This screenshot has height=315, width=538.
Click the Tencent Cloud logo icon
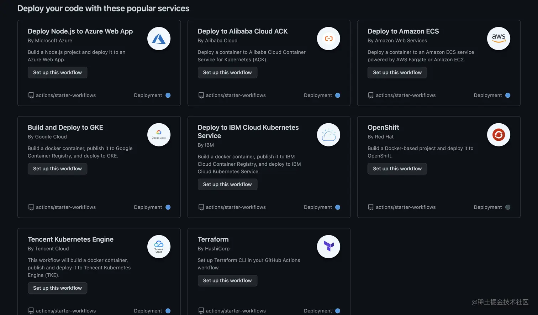click(159, 247)
